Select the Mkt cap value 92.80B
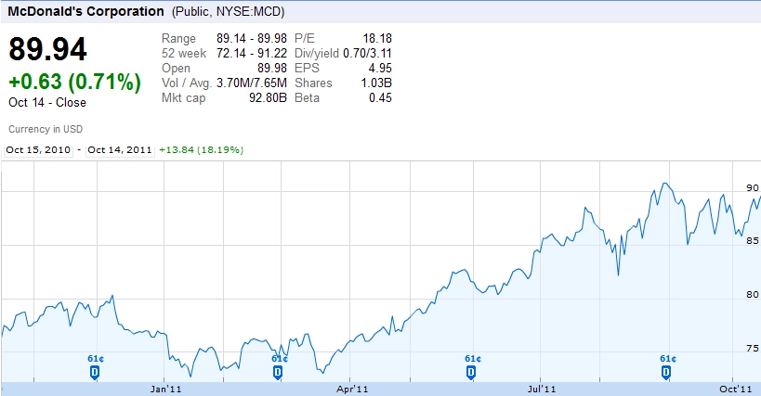The image size is (761, 396). (x=268, y=97)
